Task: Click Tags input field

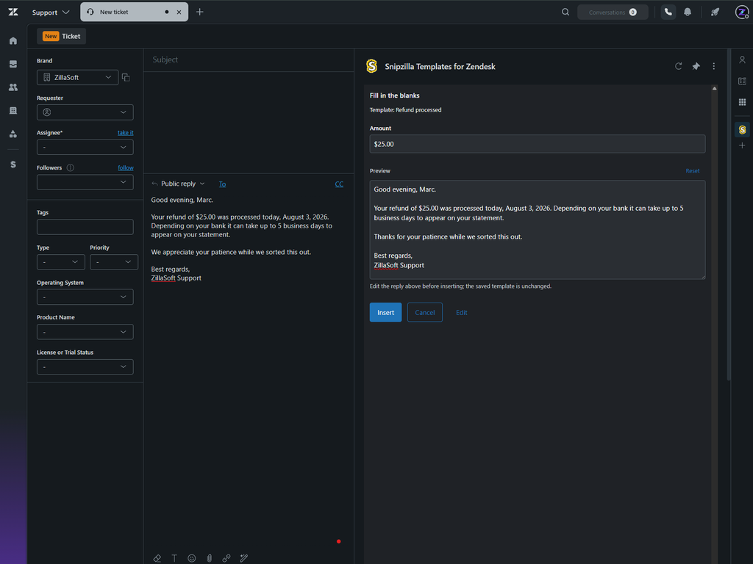Action: [x=85, y=227]
